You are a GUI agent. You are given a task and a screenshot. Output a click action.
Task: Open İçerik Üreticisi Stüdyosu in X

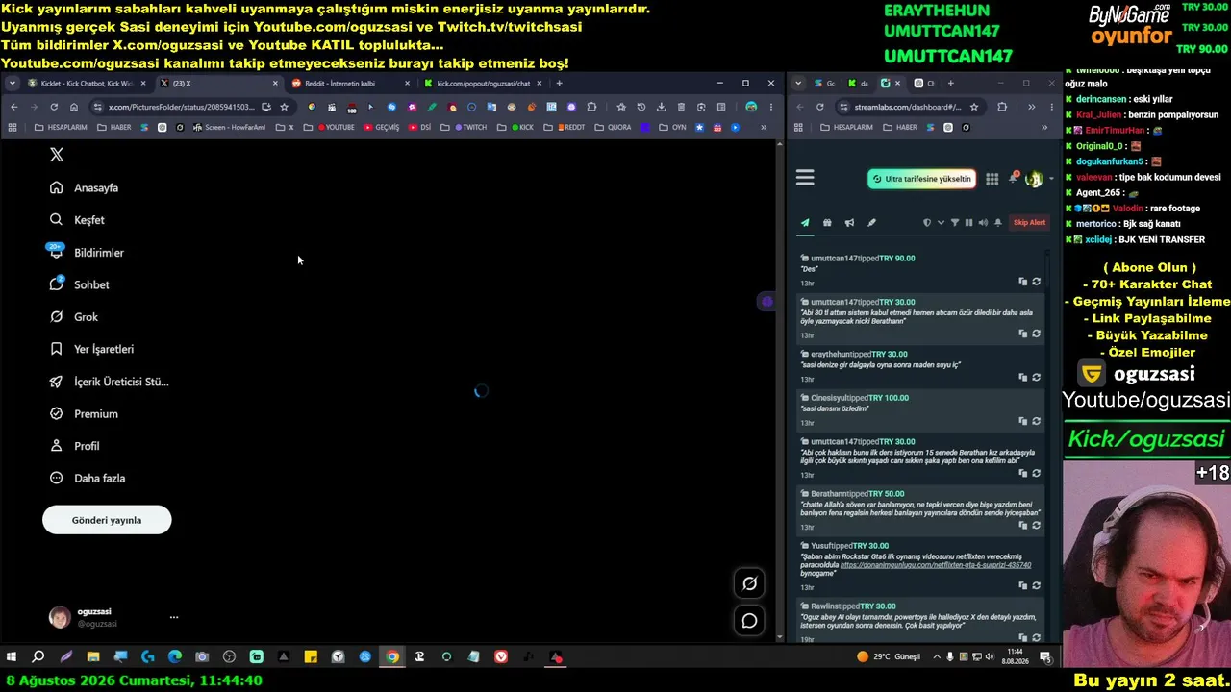point(109,382)
